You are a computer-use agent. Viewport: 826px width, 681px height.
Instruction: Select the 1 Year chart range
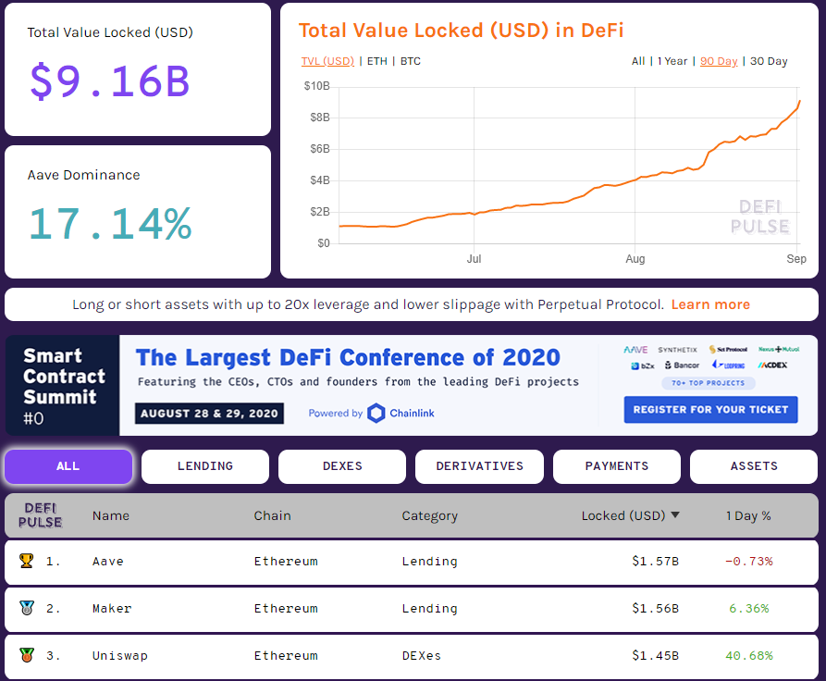(x=672, y=61)
